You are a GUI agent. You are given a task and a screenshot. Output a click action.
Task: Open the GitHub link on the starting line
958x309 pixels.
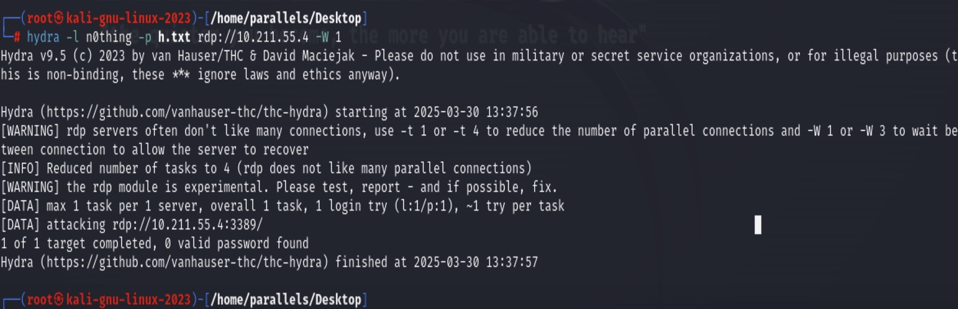tap(187, 112)
